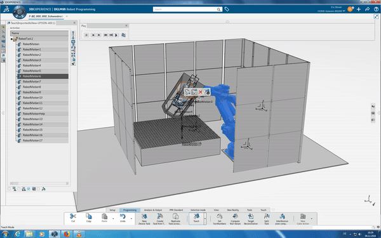Move activity down with down-arrow icon

click(x=73, y=37)
